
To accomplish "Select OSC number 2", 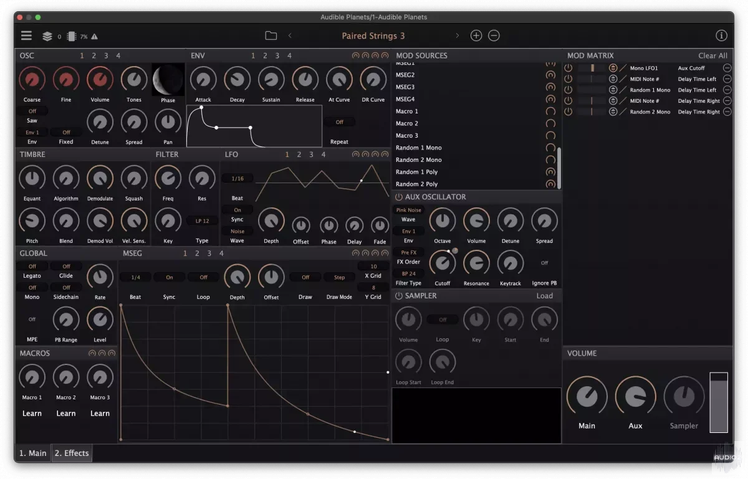I will [x=94, y=55].
